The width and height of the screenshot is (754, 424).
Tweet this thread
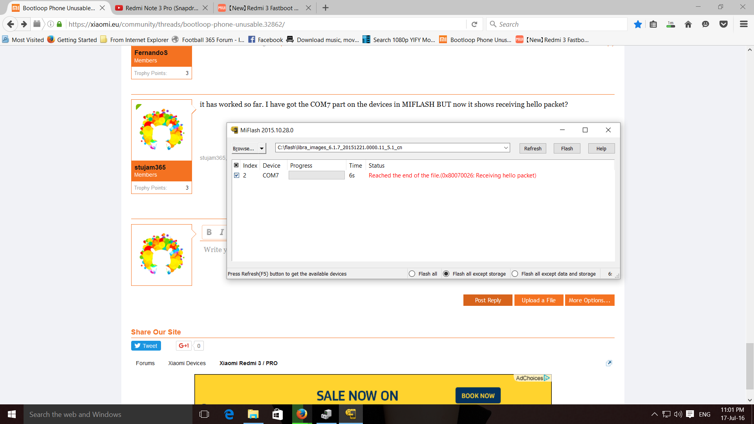pos(146,345)
